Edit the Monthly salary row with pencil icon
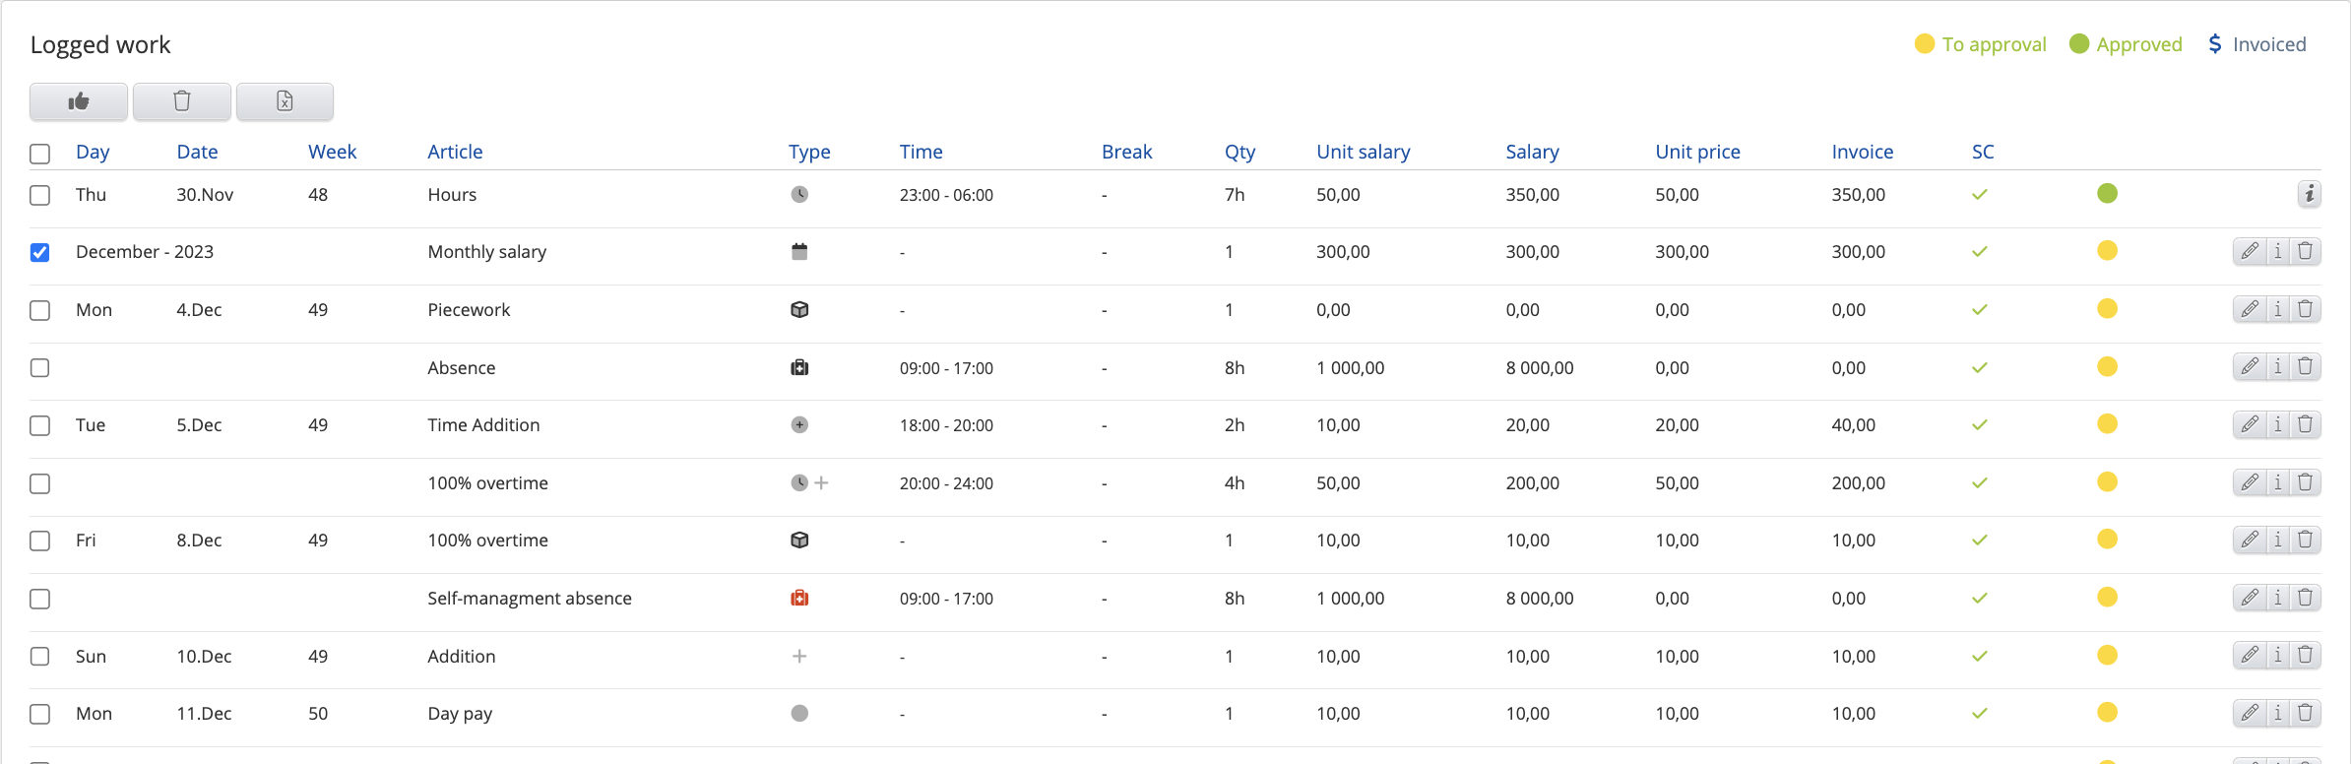Screen dimensions: 2351x764 pos(2250,252)
